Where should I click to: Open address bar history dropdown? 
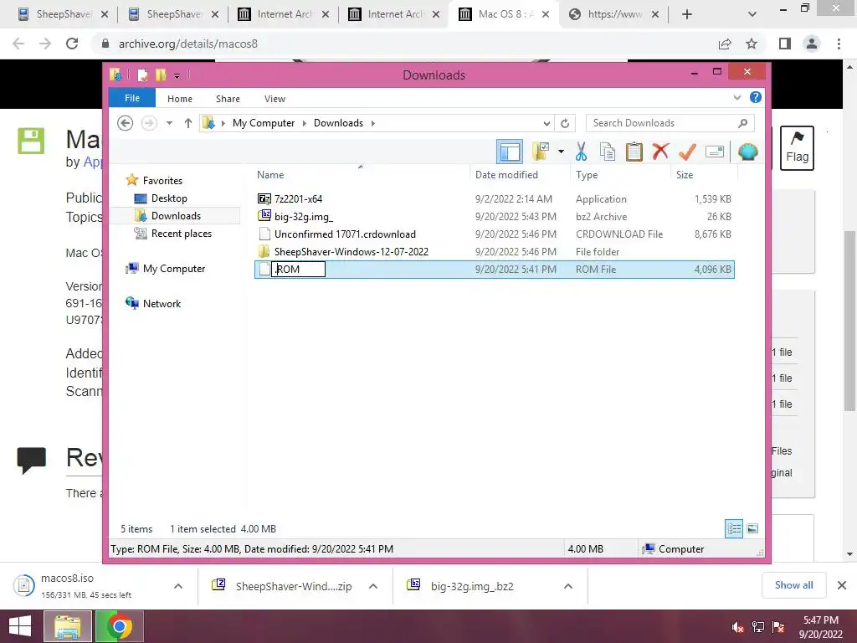(x=547, y=123)
